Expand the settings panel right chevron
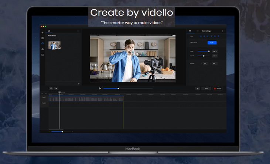The width and height of the screenshot is (270, 164). (222, 31)
